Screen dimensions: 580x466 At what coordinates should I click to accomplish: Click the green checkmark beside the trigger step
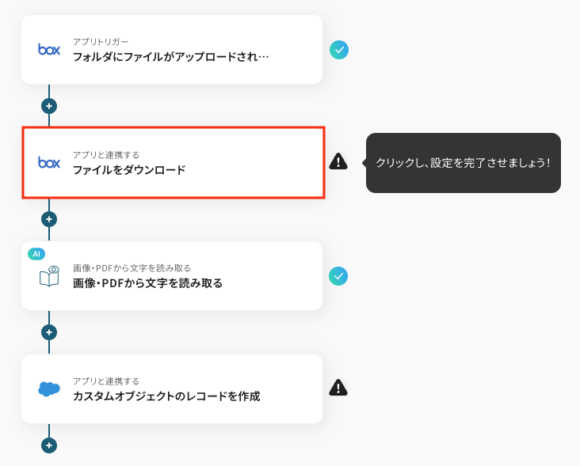pos(339,50)
